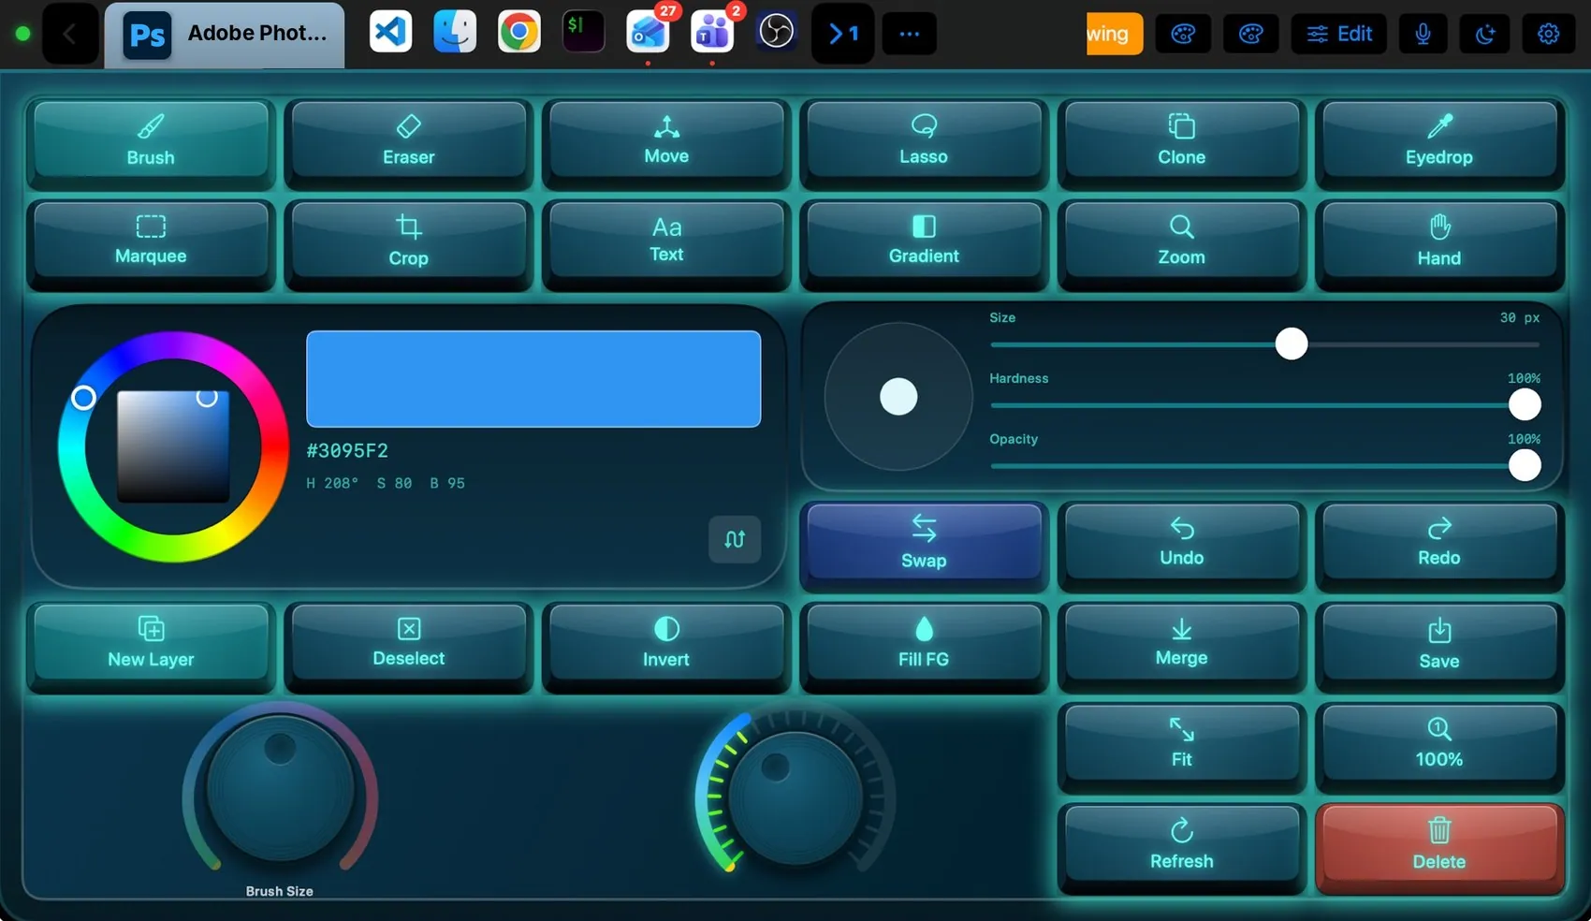Open the Edit controls button
1591x921 pixels.
1339,35
